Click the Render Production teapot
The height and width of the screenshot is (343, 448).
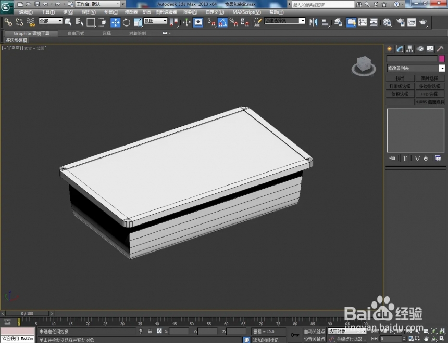423,22
